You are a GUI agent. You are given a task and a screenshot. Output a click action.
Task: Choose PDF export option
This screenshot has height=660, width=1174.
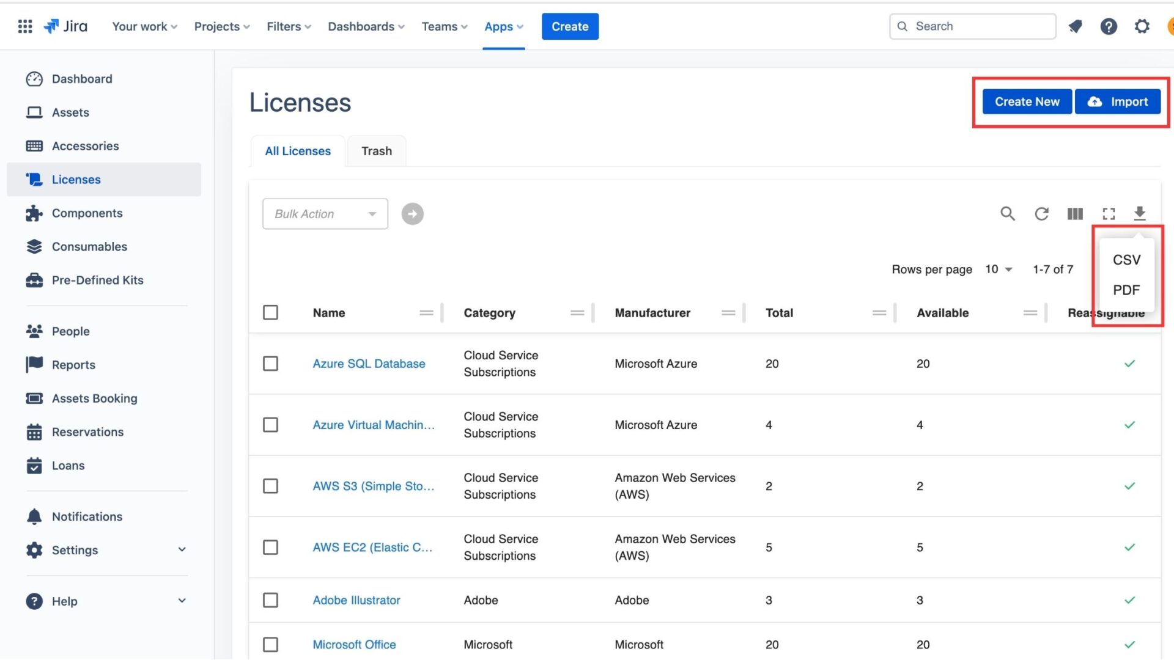pyautogui.click(x=1126, y=290)
